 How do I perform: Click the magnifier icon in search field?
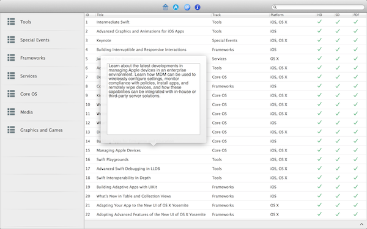coord(275,7)
